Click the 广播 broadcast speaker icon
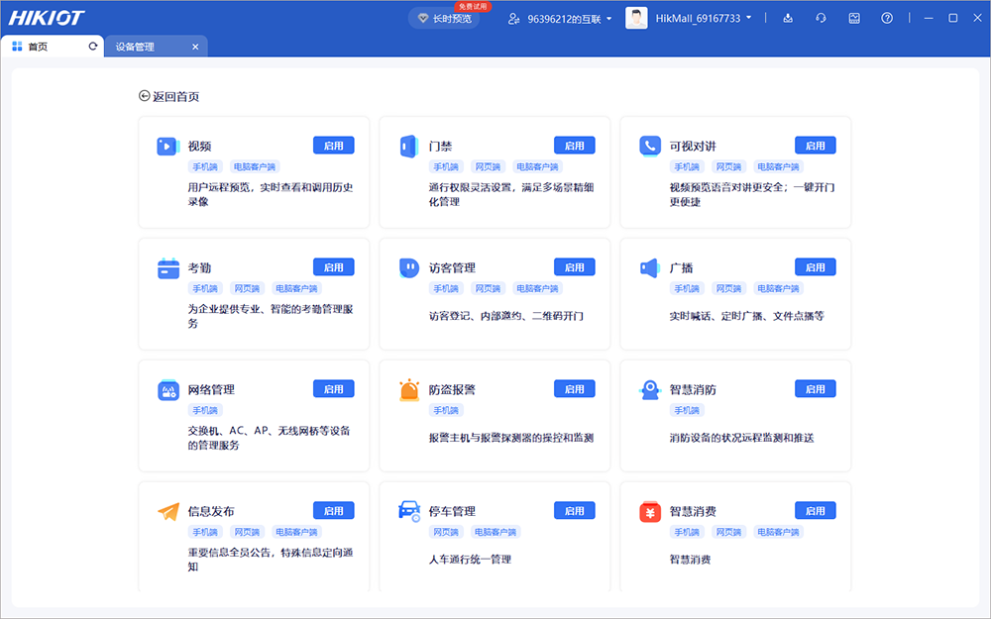The height and width of the screenshot is (619, 991). point(649,268)
